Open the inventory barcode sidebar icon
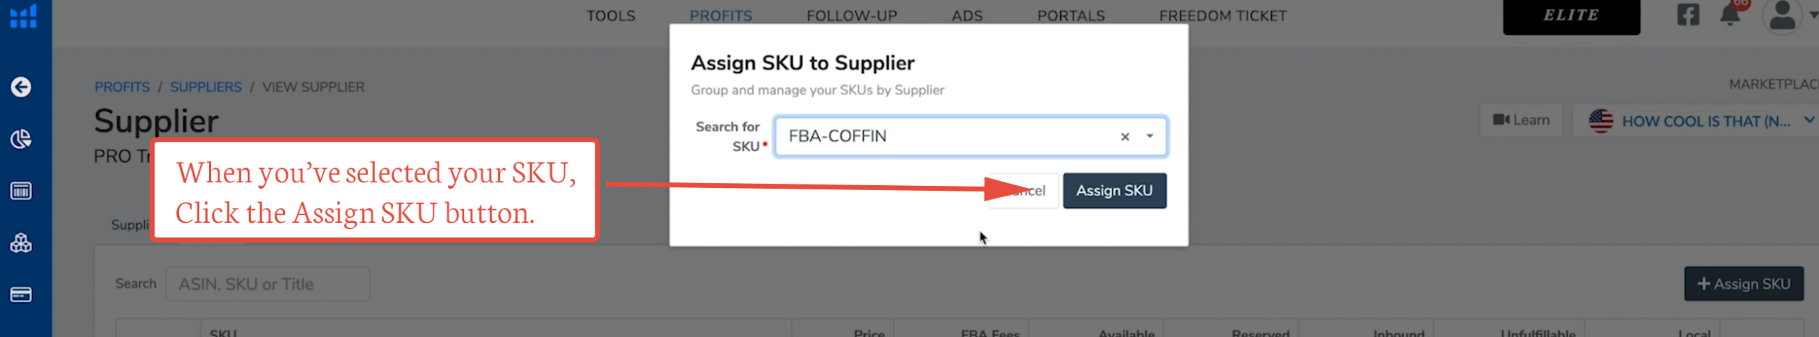This screenshot has height=337, width=1819. tap(21, 191)
